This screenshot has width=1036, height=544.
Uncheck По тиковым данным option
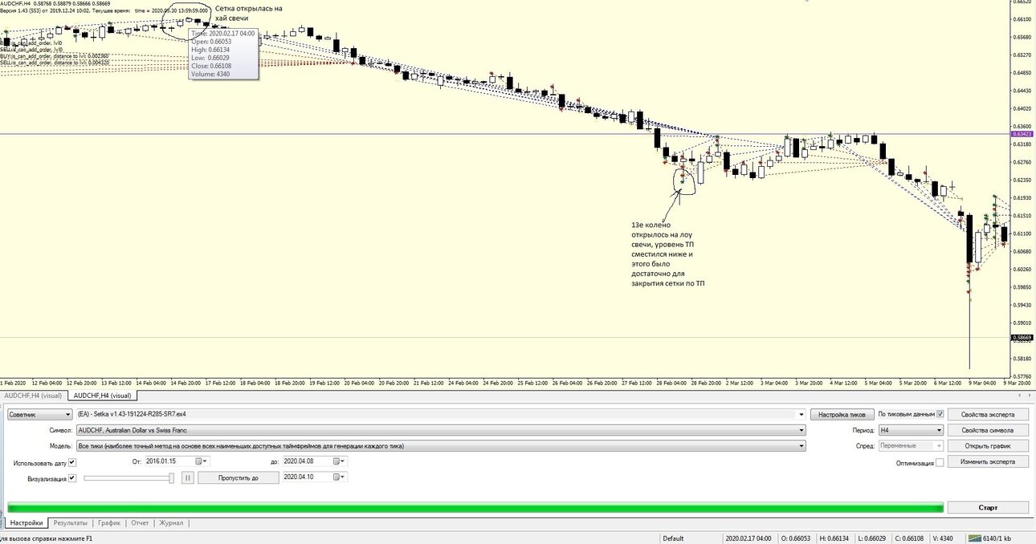[940, 414]
